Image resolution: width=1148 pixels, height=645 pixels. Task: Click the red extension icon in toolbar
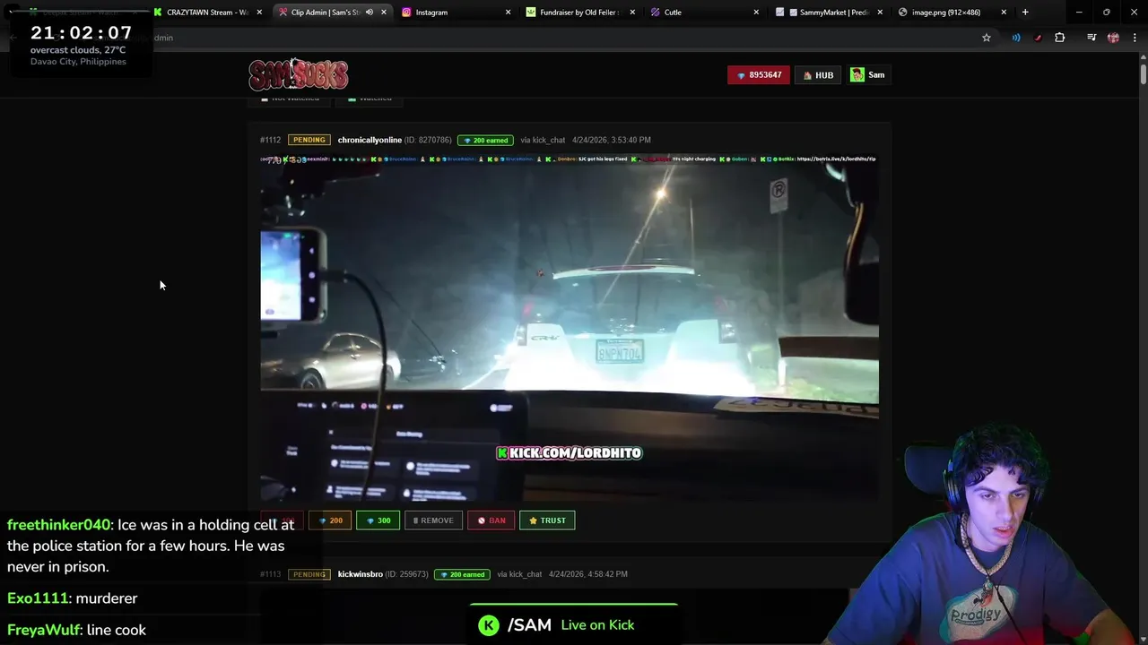coord(1038,38)
